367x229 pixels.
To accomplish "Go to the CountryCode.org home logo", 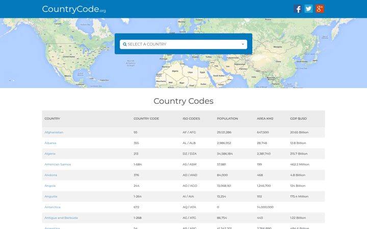I will coord(74,9).
